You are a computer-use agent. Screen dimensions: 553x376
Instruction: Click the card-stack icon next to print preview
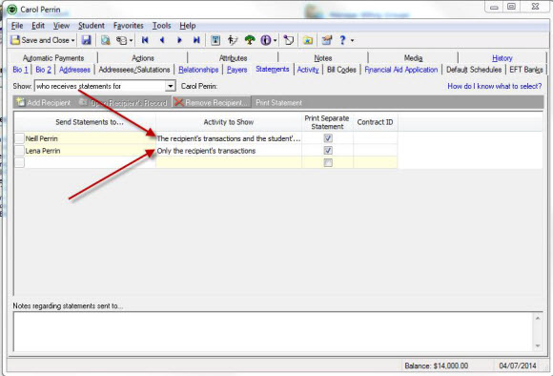[x=121, y=41]
